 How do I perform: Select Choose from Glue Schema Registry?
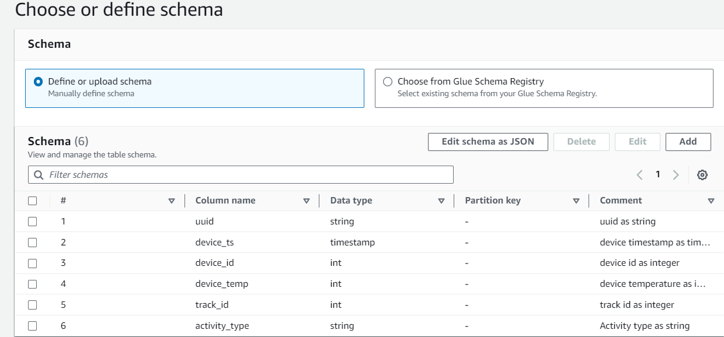[x=388, y=82]
